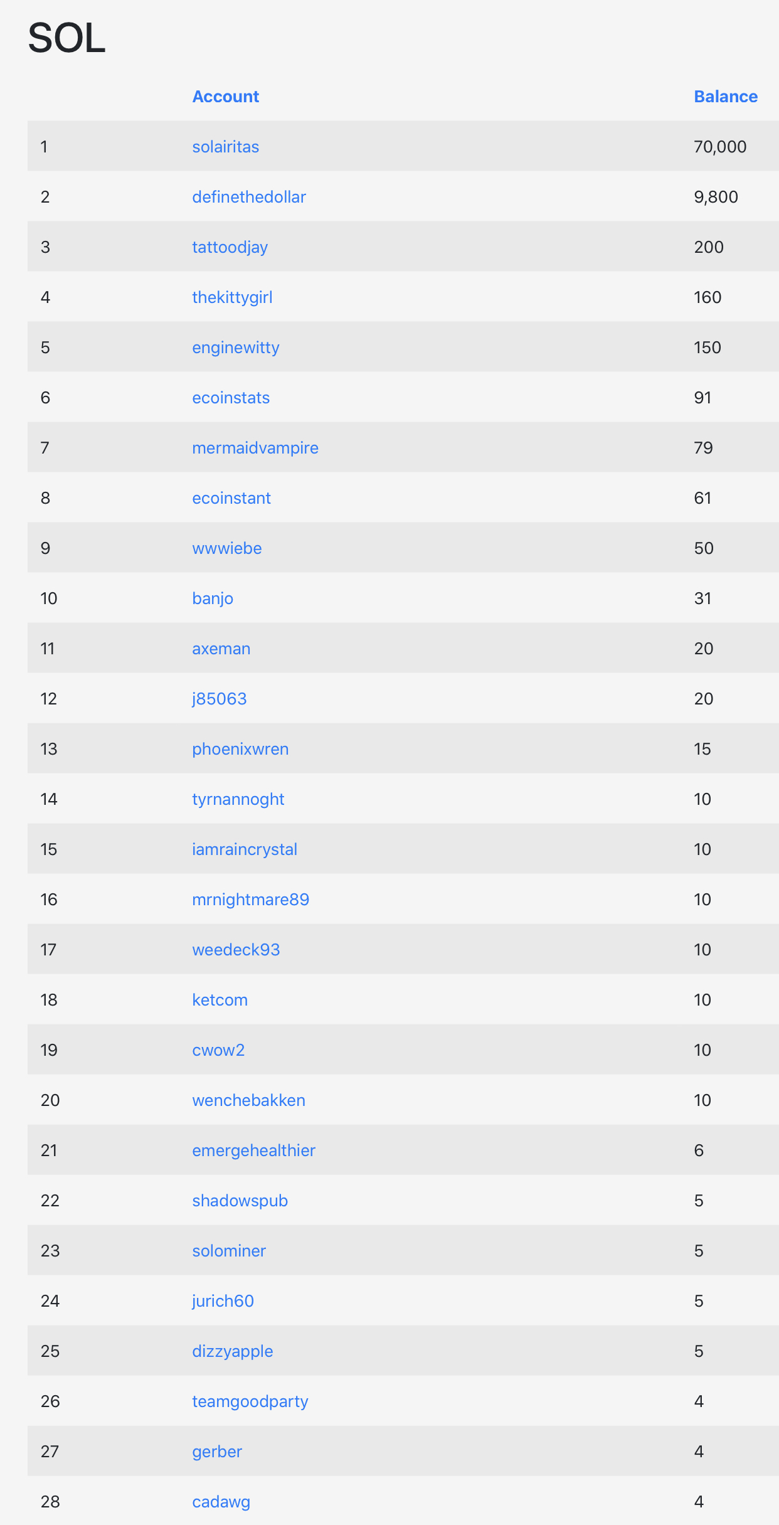This screenshot has width=779, height=1525.
Task: Select the enginewitty account link
Action: [x=235, y=348]
